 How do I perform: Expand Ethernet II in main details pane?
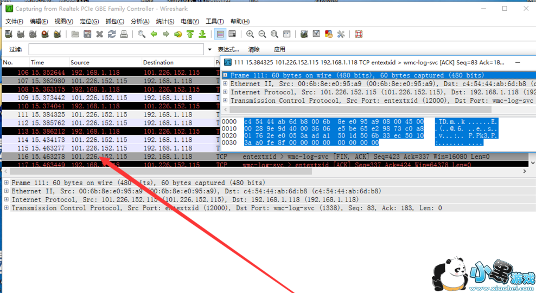[6, 191]
